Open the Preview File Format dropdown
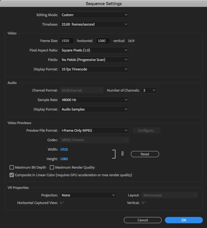Image resolution: width=207 pixels, height=228 pixels. point(94,130)
